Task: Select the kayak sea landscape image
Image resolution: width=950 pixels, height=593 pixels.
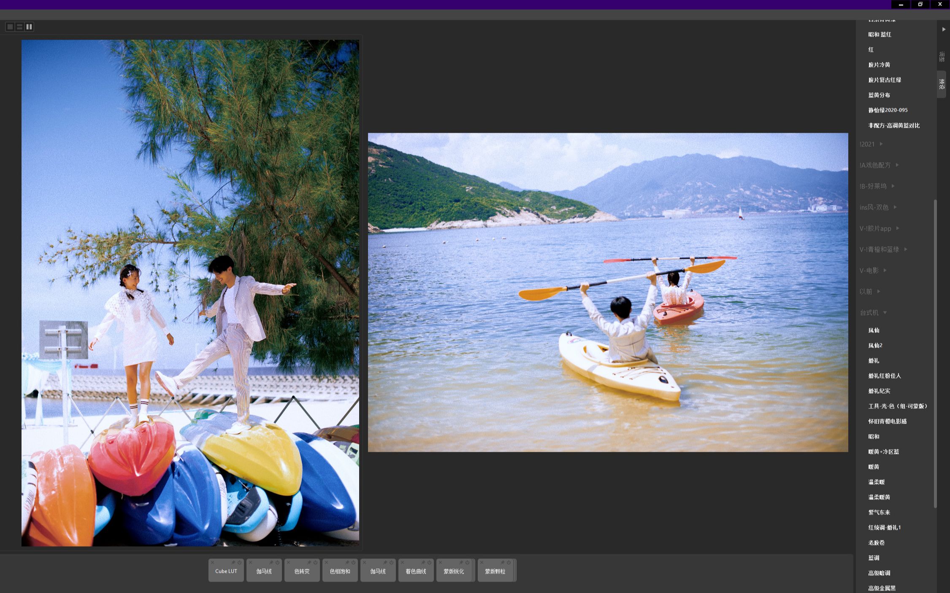Action: tap(608, 292)
